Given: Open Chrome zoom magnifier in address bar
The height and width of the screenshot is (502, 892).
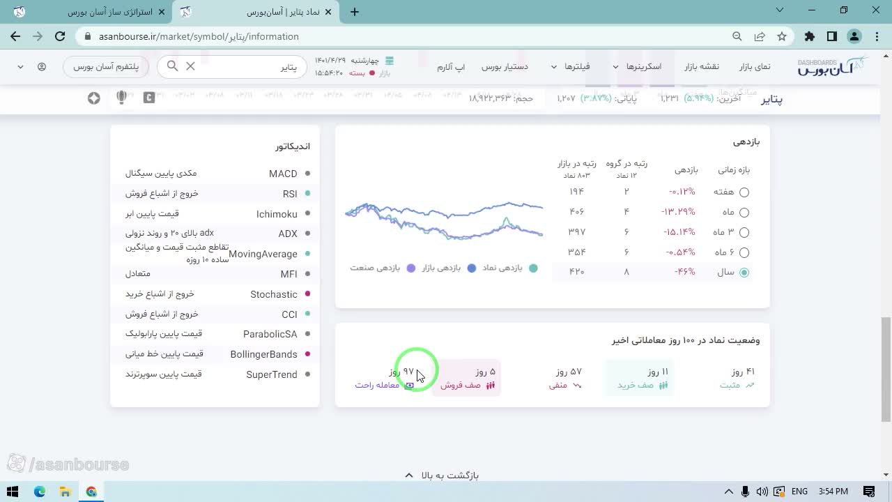Looking at the screenshot, I should (737, 36).
